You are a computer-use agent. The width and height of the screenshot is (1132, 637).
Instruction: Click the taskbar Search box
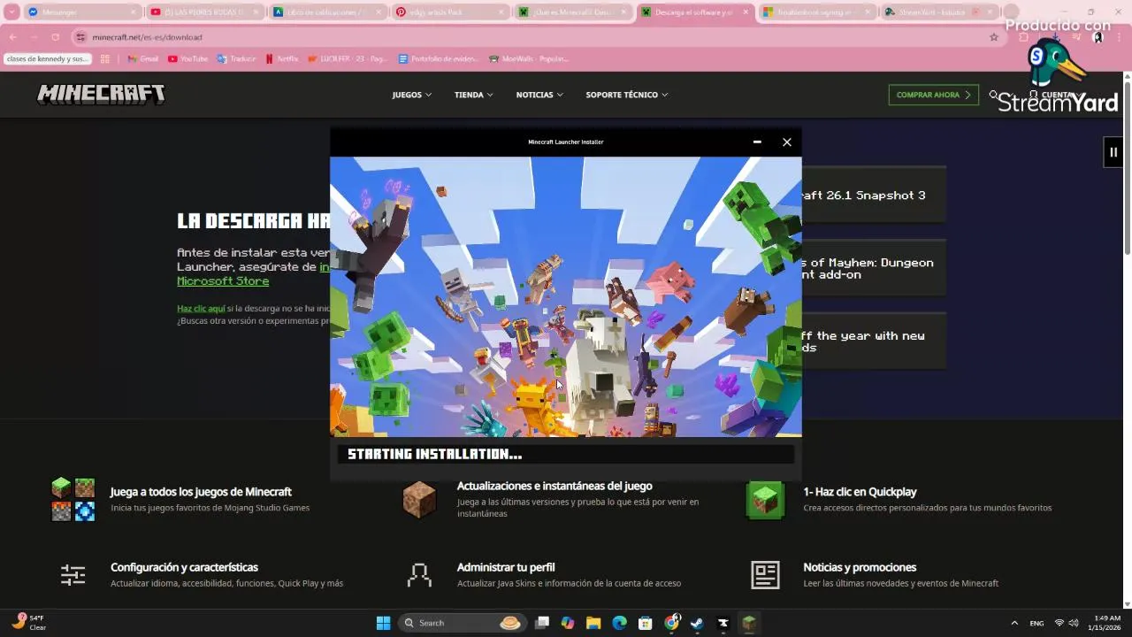[462, 623]
